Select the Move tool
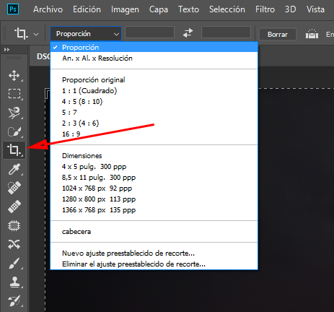This screenshot has height=312, width=334. click(14, 76)
